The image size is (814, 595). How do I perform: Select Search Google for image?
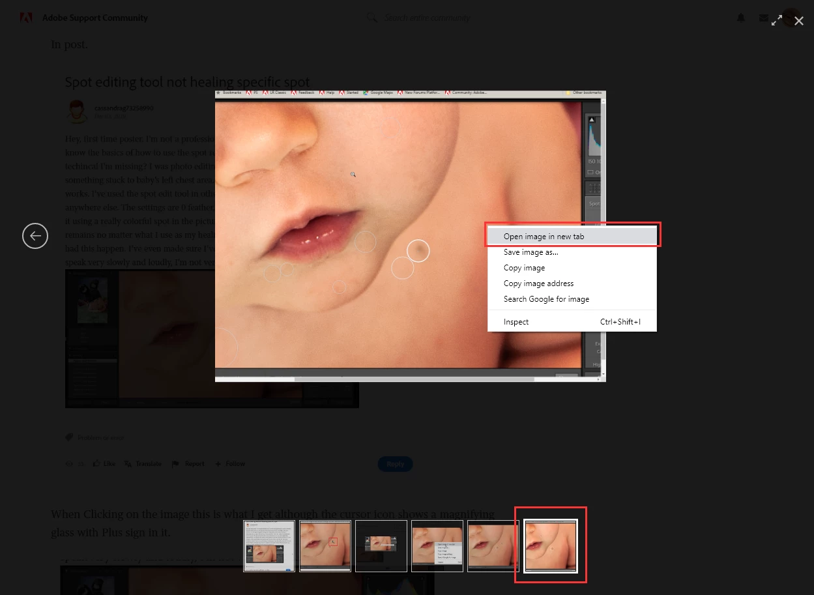click(x=572, y=299)
